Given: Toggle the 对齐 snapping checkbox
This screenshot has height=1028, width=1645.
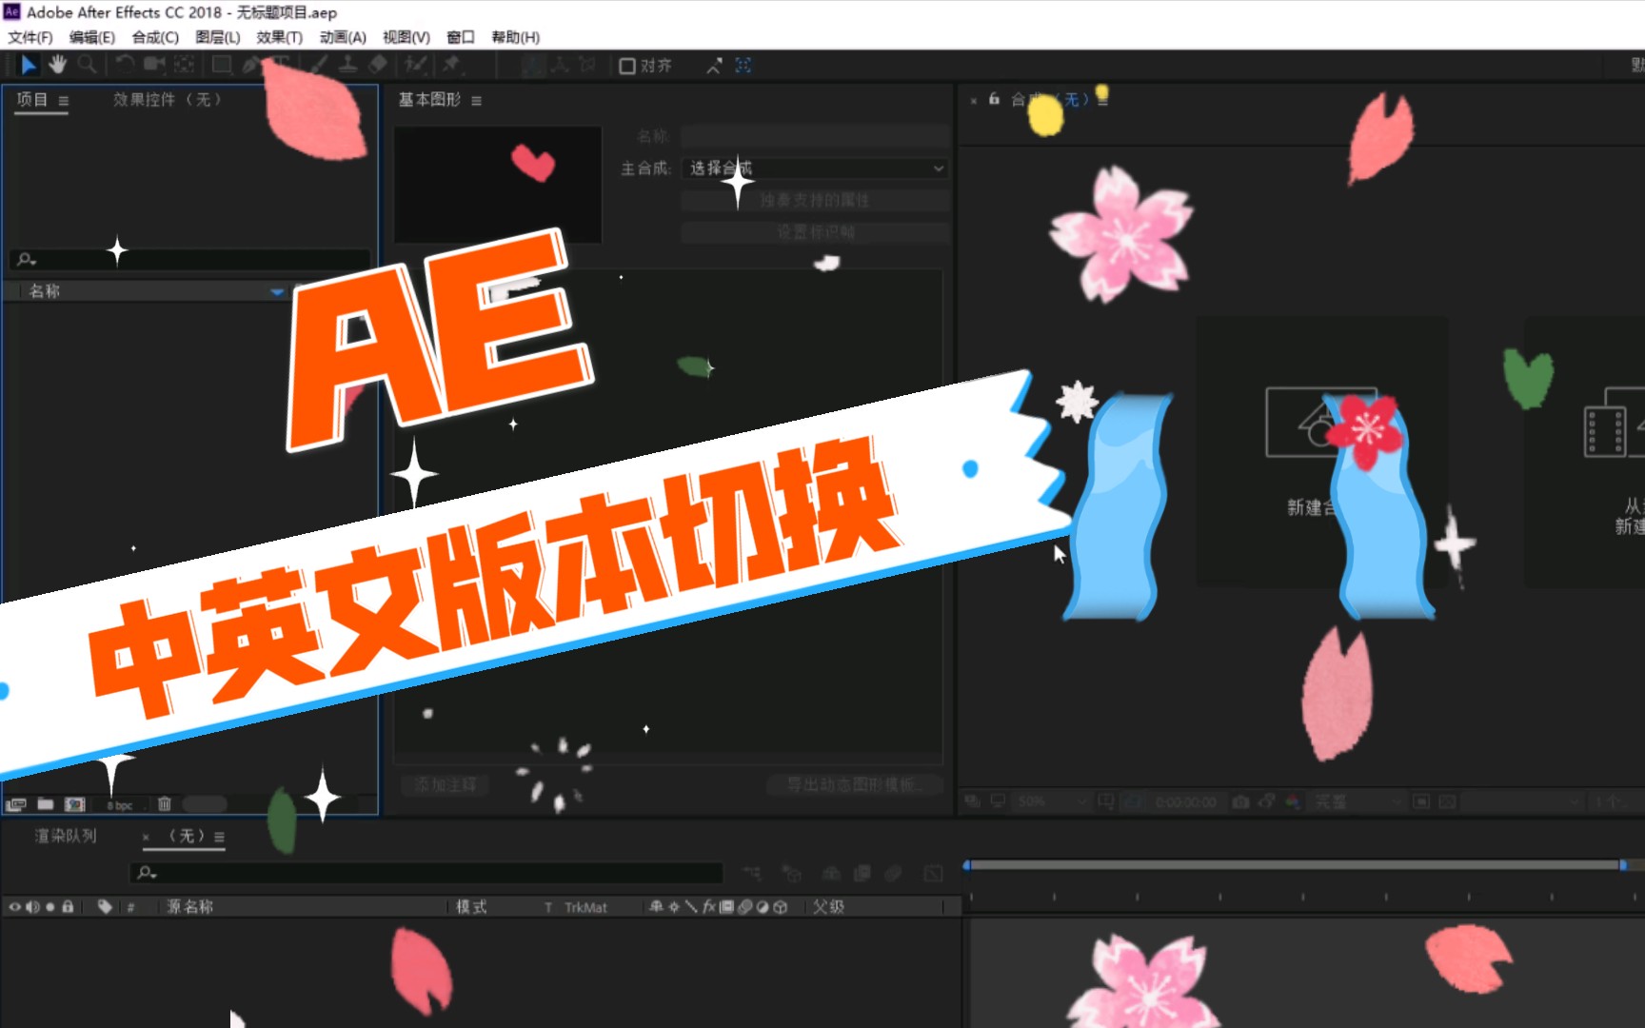Looking at the screenshot, I should coord(627,66).
